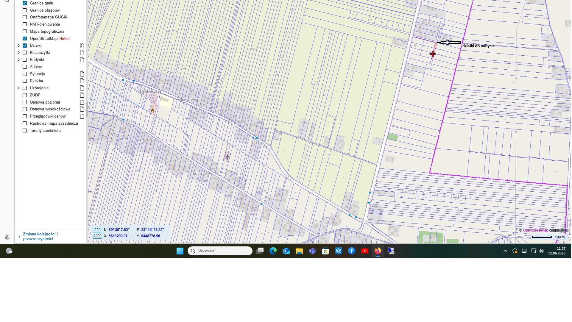The height and width of the screenshot is (322, 572).
Task: Uncheck the OpenStreetMap layer checkbox
Action: click(25, 39)
